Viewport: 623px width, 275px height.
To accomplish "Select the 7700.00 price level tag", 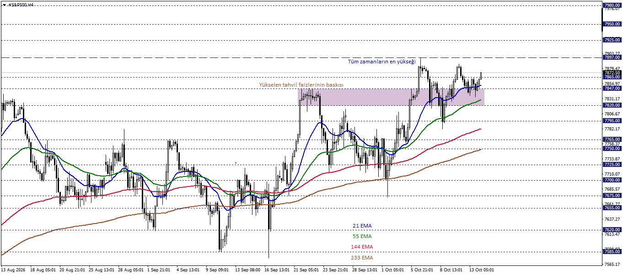I will click(x=612, y=180).
